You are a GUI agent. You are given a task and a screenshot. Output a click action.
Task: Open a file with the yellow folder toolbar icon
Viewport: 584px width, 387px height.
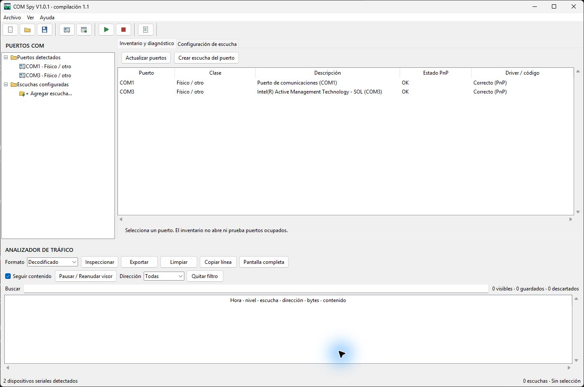click(x=27, y=30)
